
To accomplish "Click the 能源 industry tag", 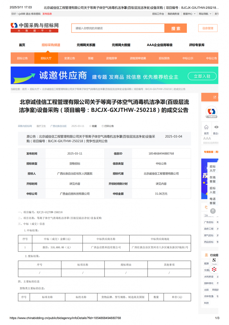I will click(206, 264).
